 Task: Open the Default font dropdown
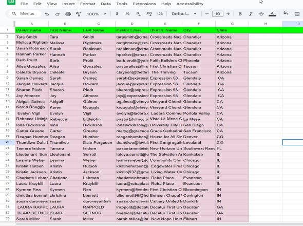click(184, 14)
